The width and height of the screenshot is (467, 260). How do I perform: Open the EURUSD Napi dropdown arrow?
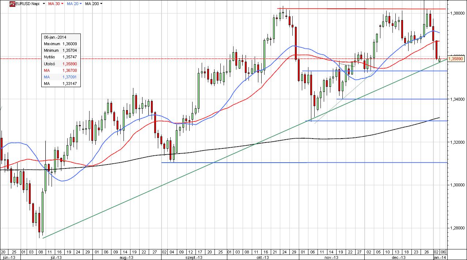pos(44,4)
